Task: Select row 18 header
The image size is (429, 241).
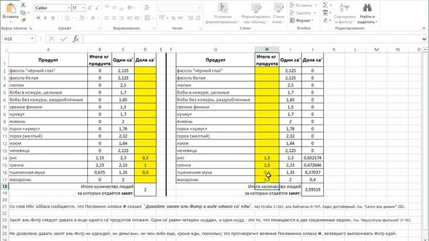Action: pos(5,186)
